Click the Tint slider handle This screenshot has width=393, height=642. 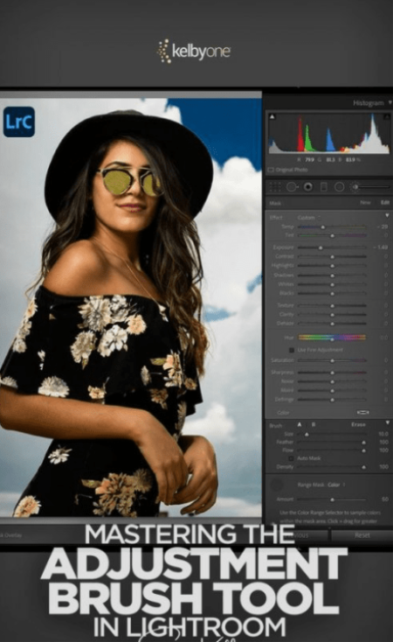[332, 236]
